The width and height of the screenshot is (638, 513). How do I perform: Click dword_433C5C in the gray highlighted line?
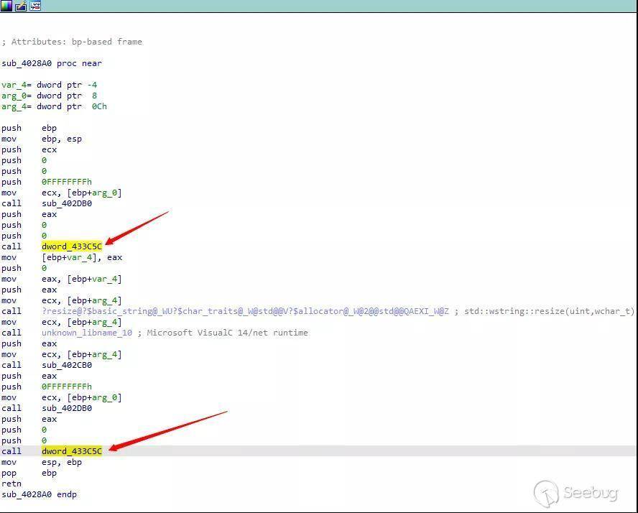pos(72,451)
